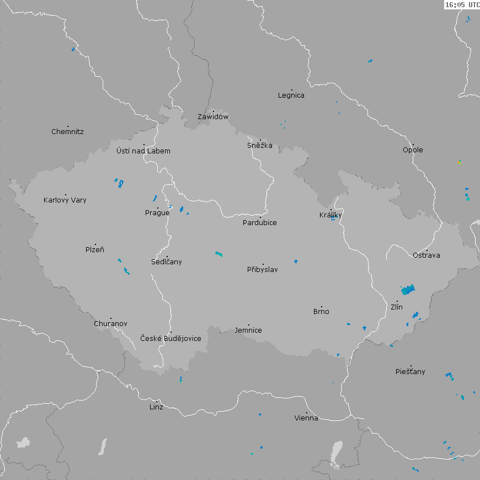Screen dimensions: 480x480
Task: Select the Ostrava city marker label
Action: point(426,255)
